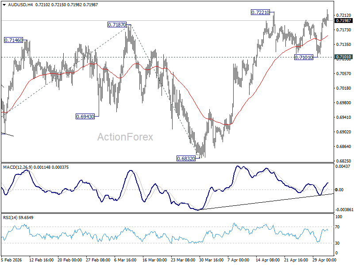The height and width of the screenshot is (265, 354).
Task: Click the RSI 70 level label
Action: pos(337,227)
